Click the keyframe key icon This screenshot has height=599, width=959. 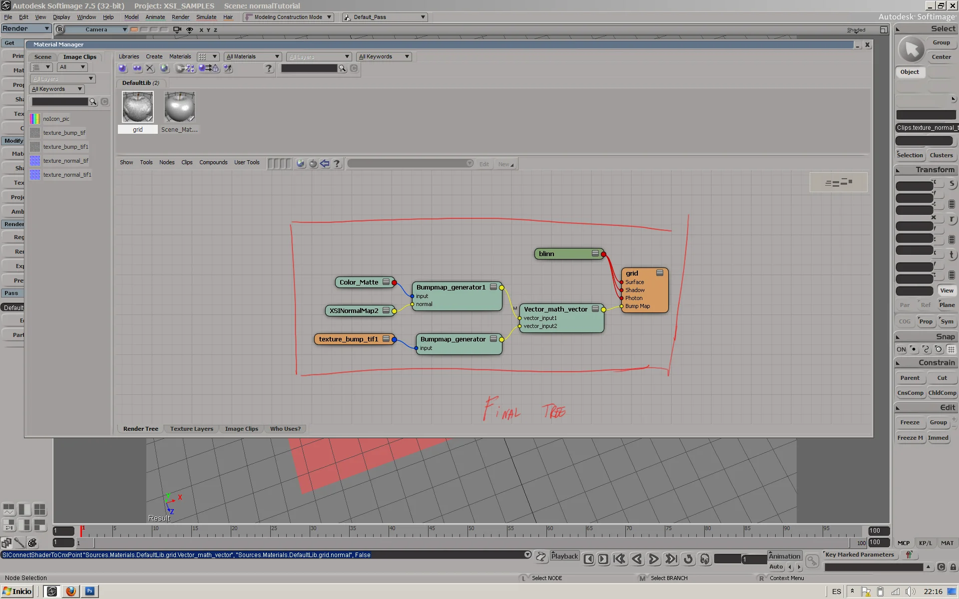click(812, 561)
